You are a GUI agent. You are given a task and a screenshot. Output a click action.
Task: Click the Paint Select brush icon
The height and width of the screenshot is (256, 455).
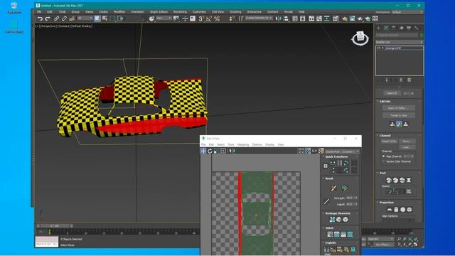(x=333, y=188)
